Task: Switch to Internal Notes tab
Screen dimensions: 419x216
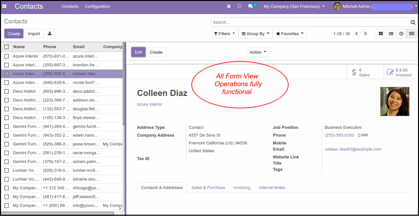Action: coord(272,188)
